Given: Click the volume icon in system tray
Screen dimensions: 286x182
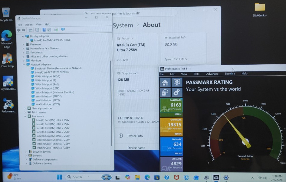Looking at the screenshot, I should 265,178.
